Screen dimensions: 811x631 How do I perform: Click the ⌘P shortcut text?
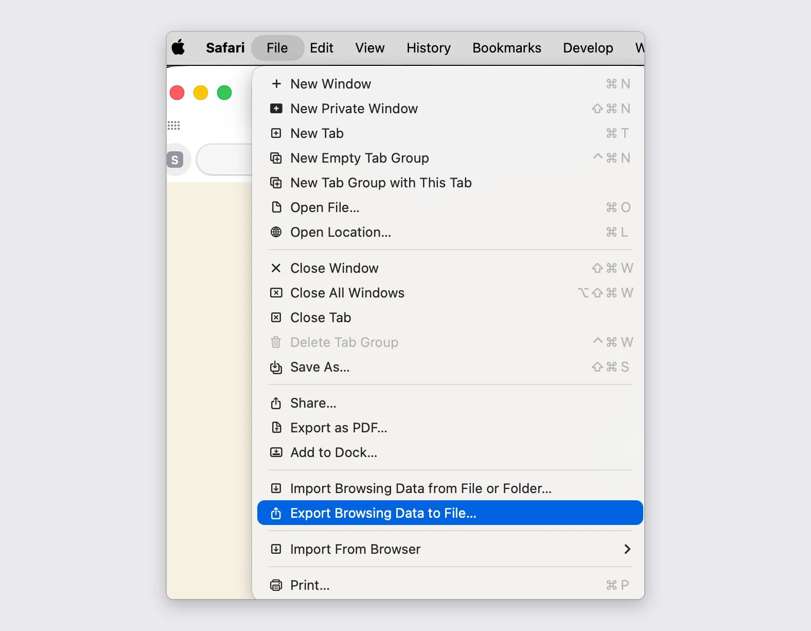coord(618,585)
